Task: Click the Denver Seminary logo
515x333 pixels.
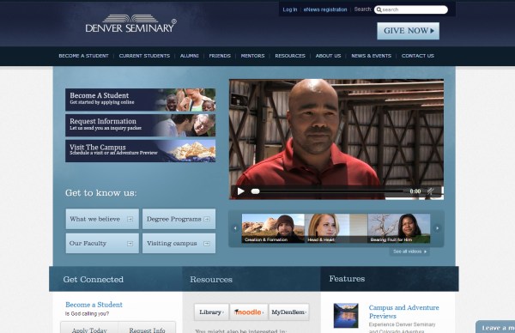Action: coord(130,24)
